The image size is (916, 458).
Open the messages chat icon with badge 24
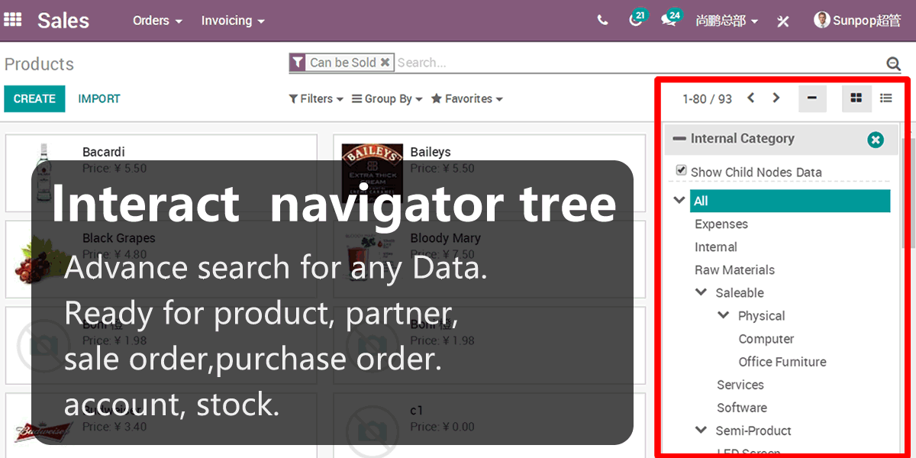tap(669, 21)
